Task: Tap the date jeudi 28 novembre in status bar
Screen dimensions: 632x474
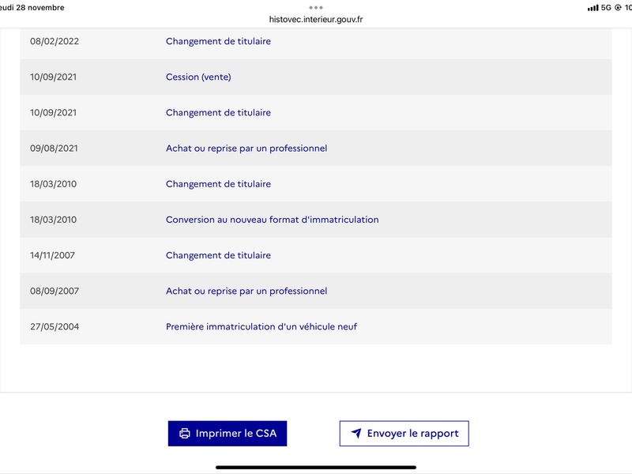Action: [32, 8]
